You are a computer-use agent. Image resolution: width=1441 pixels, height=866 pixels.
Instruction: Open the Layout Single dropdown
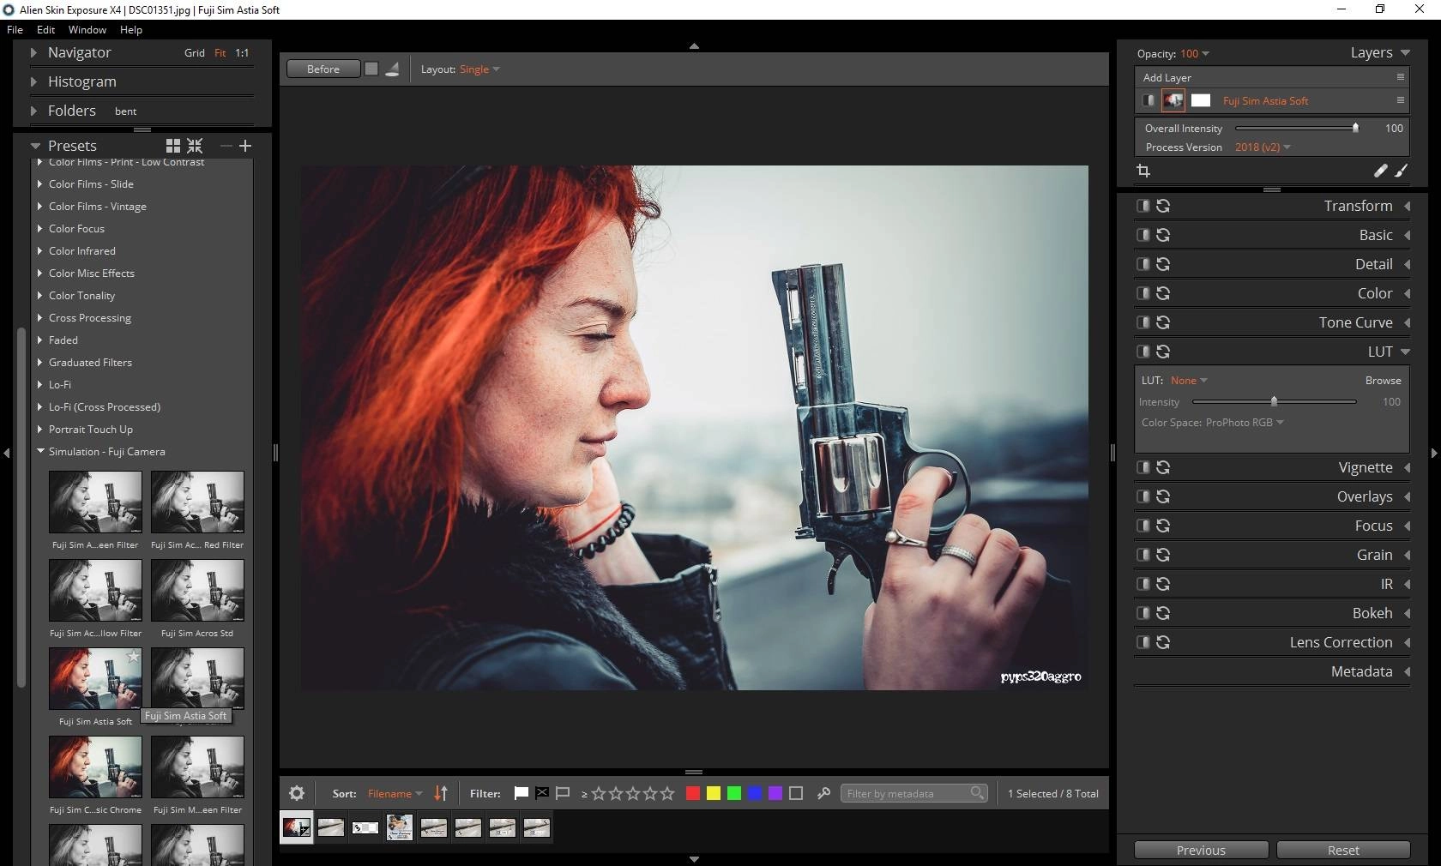479,69
